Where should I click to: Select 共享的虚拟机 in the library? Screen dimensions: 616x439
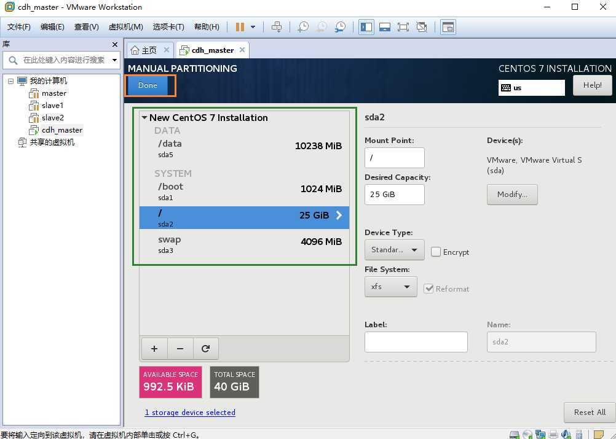(52, 142)
